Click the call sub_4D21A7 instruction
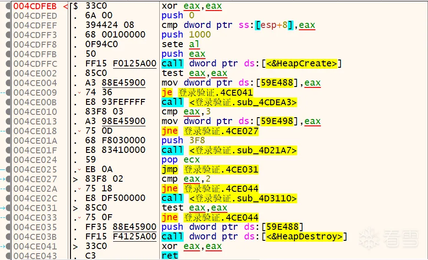The image size is (428, 260). click(x=229, y=150)
